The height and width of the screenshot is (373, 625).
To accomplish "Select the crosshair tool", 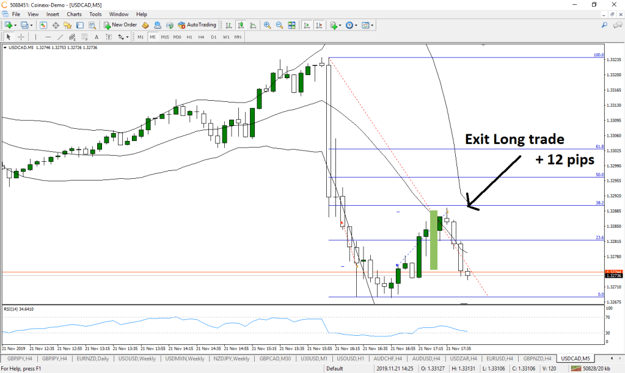I will [21, 37].
